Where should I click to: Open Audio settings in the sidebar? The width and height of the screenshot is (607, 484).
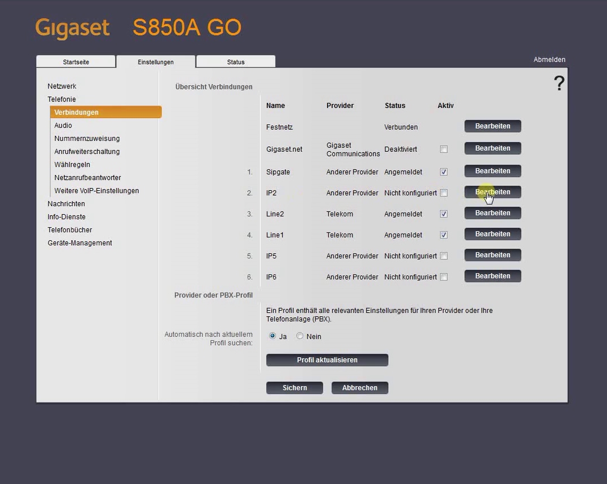(x=63, y=125)
